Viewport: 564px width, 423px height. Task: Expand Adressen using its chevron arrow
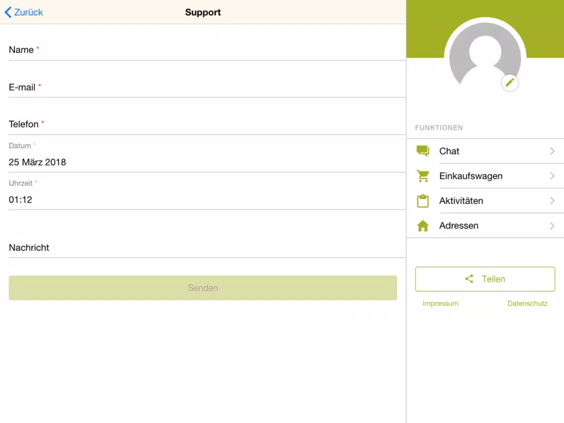552,225
